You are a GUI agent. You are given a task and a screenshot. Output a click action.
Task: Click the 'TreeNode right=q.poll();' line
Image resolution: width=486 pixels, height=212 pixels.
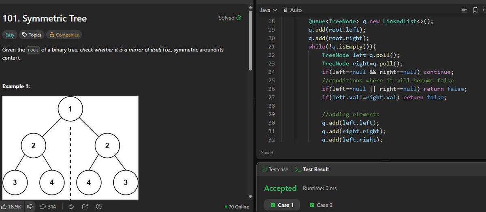pos(362,64)
